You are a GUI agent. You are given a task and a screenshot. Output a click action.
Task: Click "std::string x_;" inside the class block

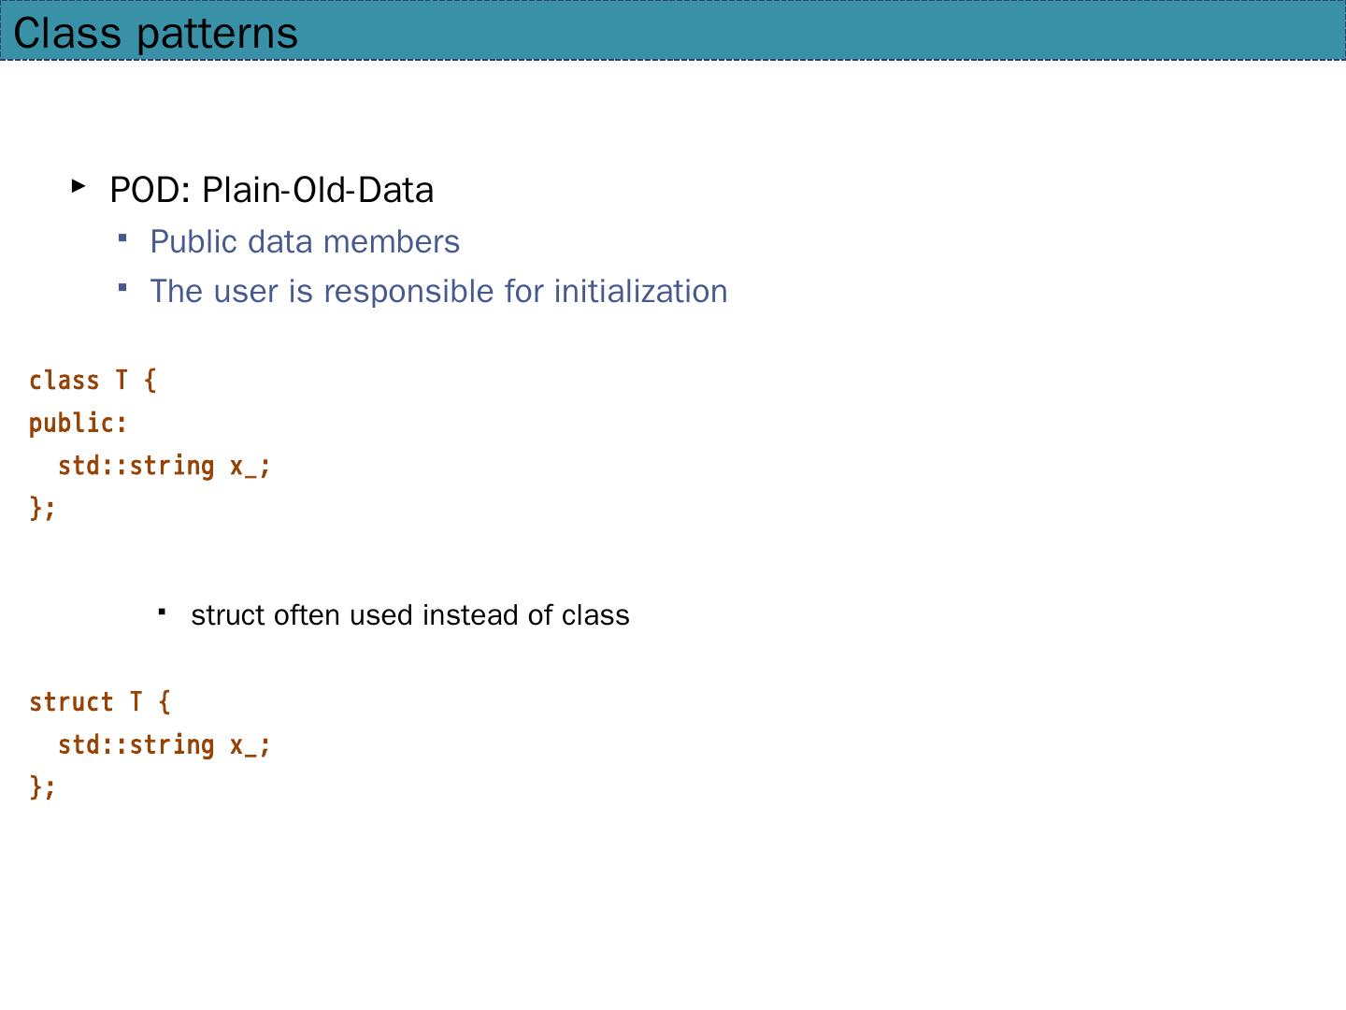pos(164,466)
